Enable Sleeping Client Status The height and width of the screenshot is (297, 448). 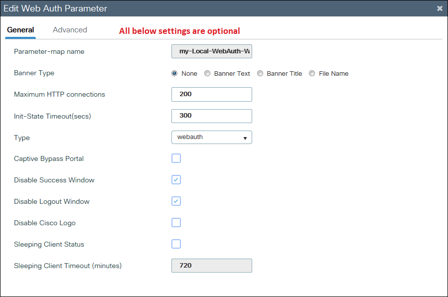click(176, 244)
